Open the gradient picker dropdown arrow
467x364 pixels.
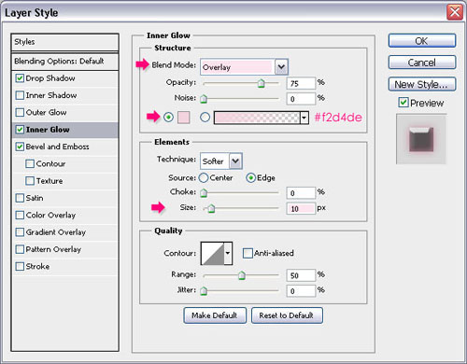tap(304, 118)
